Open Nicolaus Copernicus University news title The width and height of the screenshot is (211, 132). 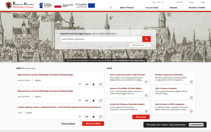click(170, 75)
